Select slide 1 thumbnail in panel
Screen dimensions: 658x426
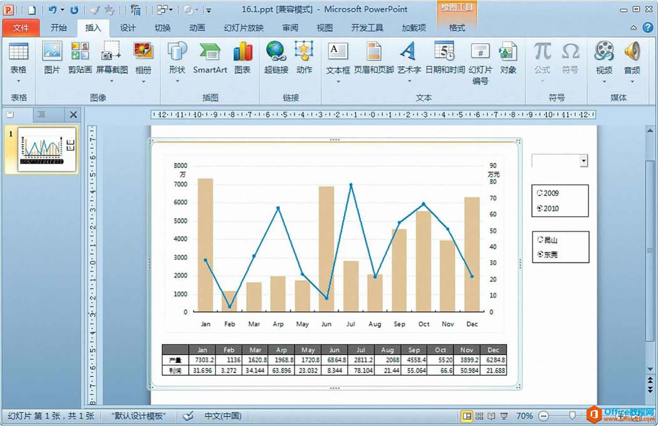point(41,150)
